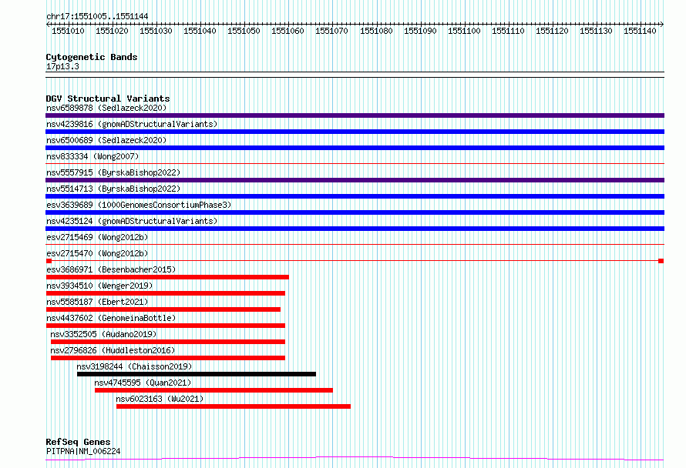Screen dimensions: 686x468
Task: Click ruler tick label 1551040
Action: click(x=200, y=31)
